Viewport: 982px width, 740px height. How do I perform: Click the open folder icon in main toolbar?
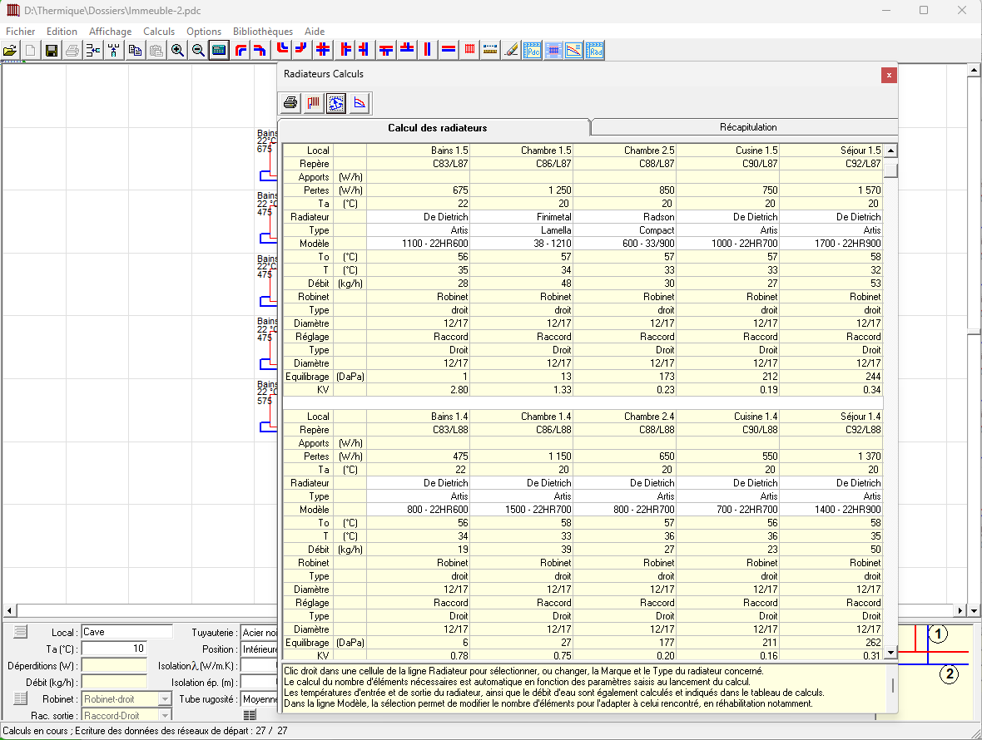point(10,51)
